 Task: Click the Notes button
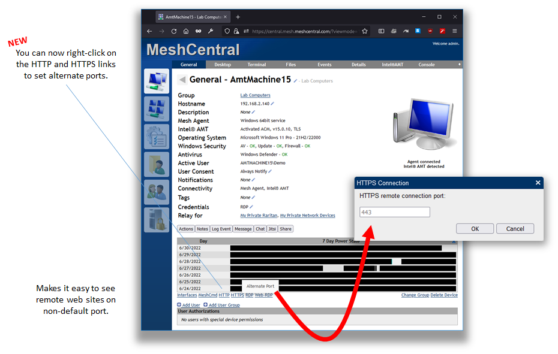[x=202, y=229]
